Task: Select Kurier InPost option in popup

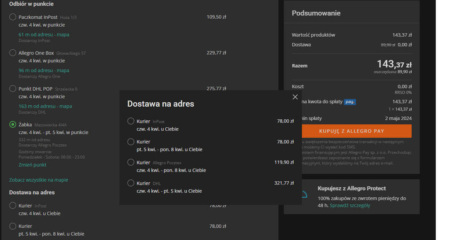Action: pyautogui.click(x=131, y=121)
